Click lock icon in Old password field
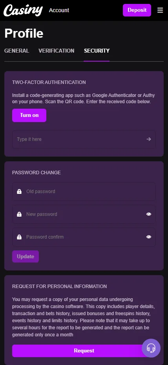 (x=19, y=192)
